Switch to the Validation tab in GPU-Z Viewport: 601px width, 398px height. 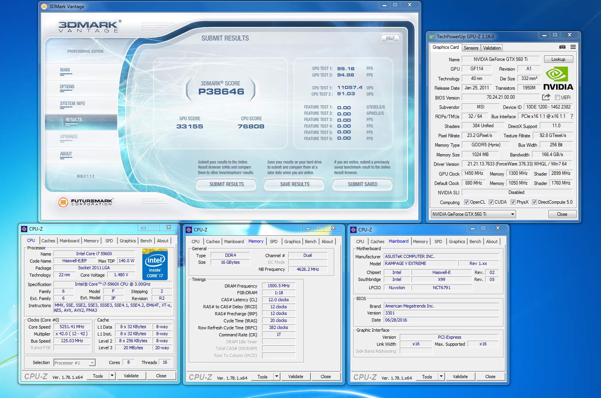492,48
